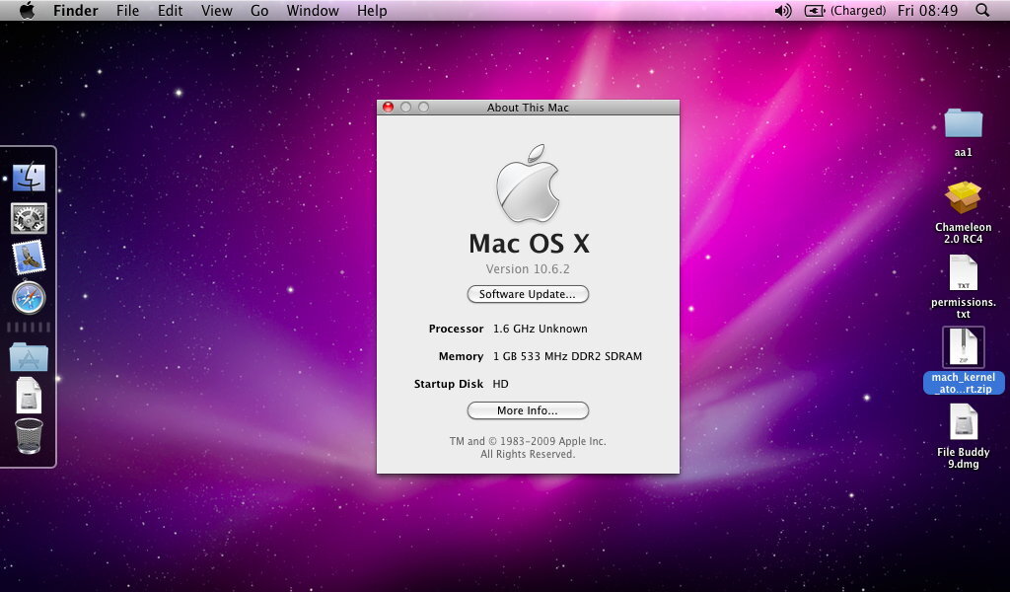Open the Window menu

pyautogui.click(x=313, y=10)
